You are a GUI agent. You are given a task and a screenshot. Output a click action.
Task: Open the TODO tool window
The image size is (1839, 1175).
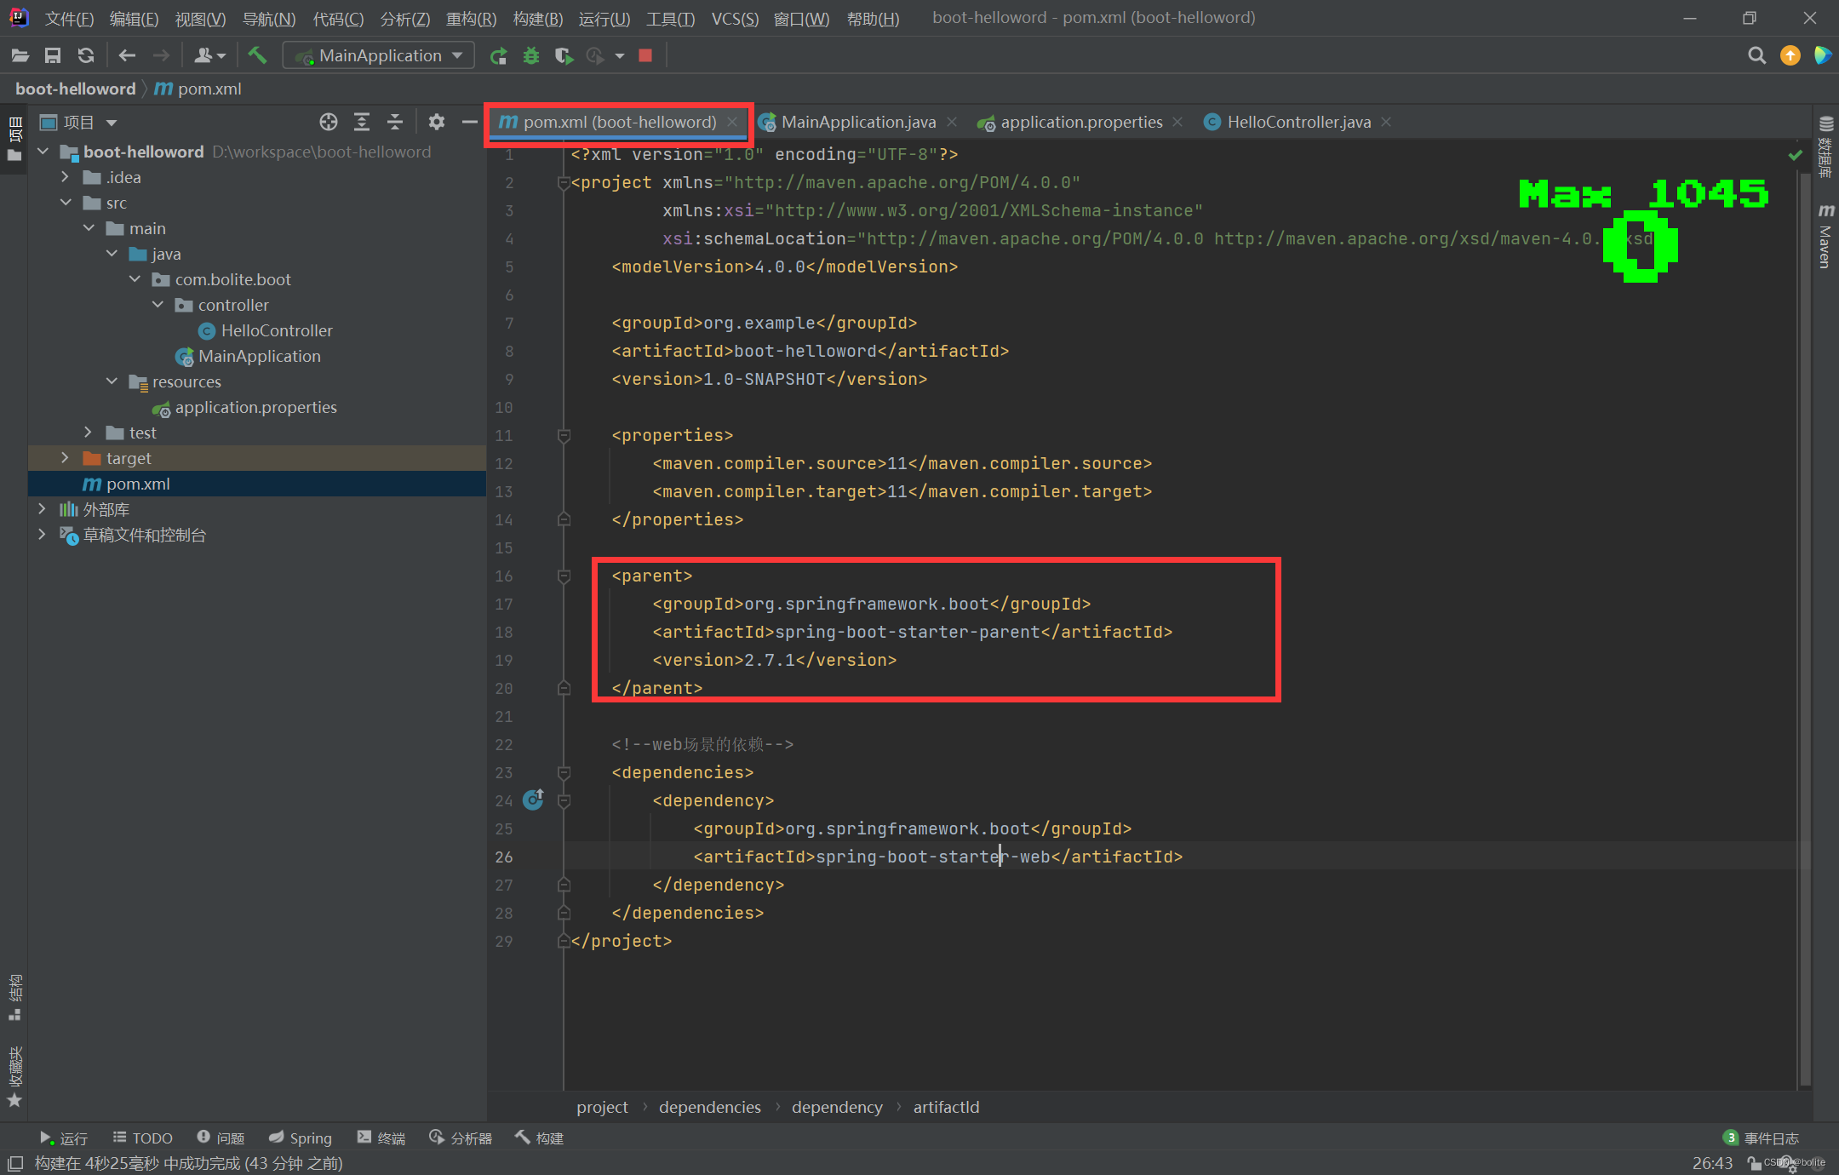(143, 1138)
